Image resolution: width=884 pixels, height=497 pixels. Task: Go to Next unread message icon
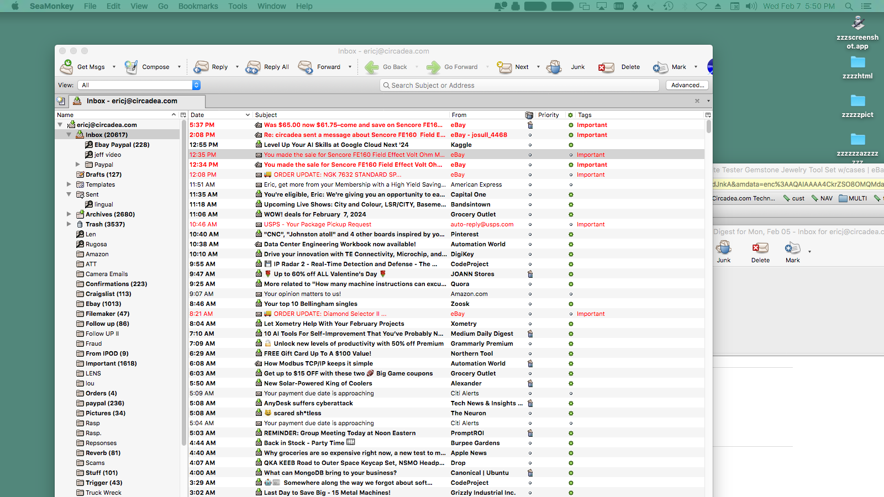(x=504, y=67)
